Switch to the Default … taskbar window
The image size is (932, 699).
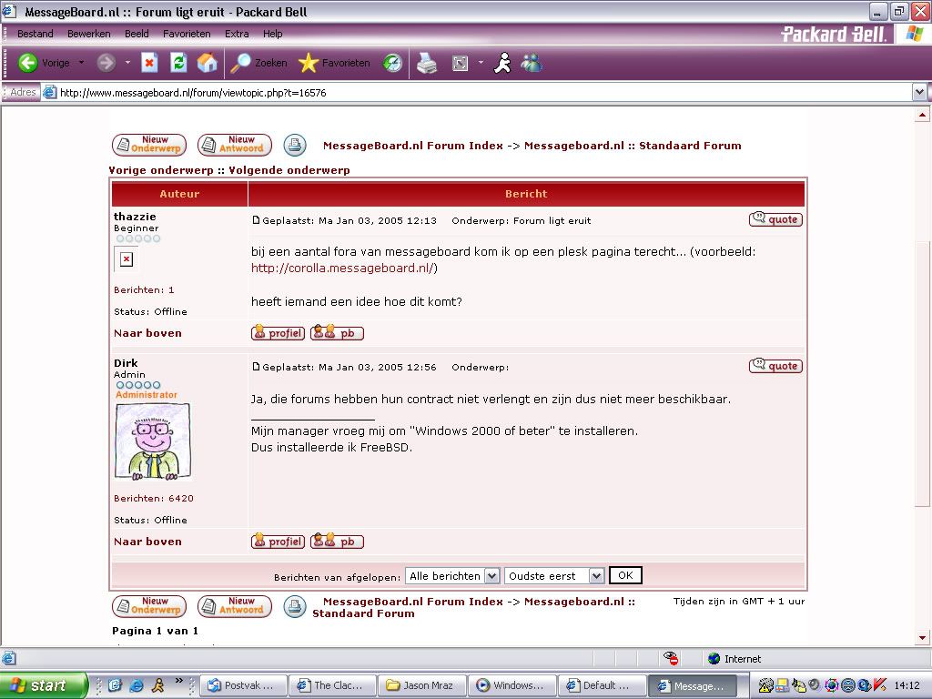click(603, 685)
